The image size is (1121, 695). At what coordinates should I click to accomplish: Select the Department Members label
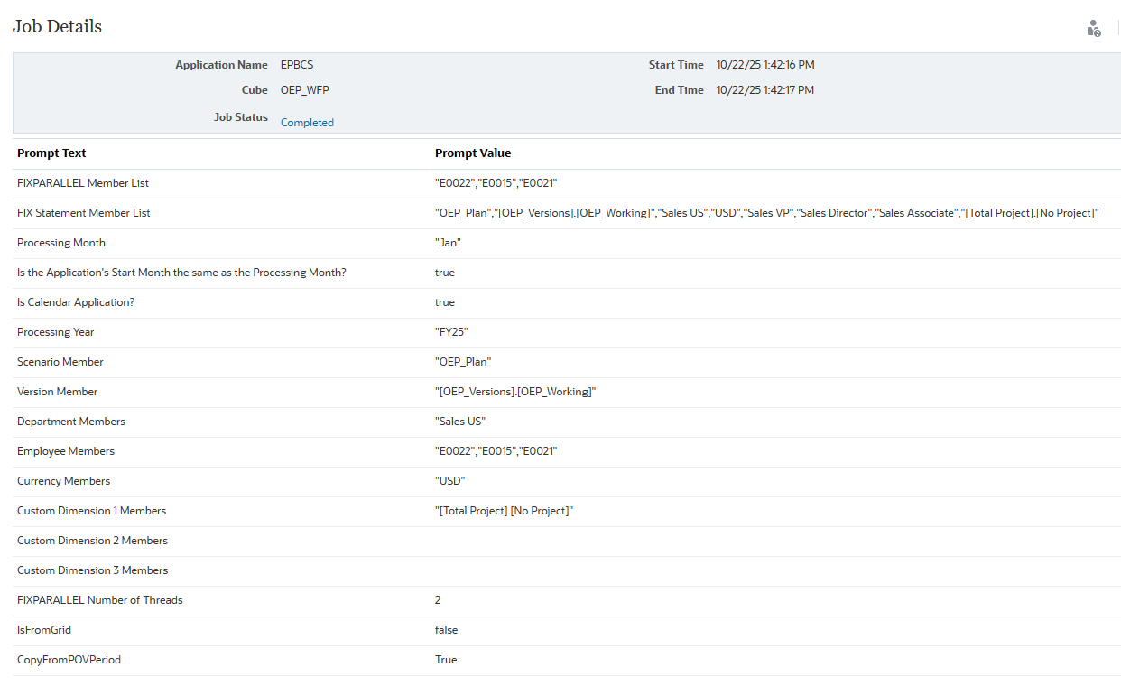[x=71, y=422]
